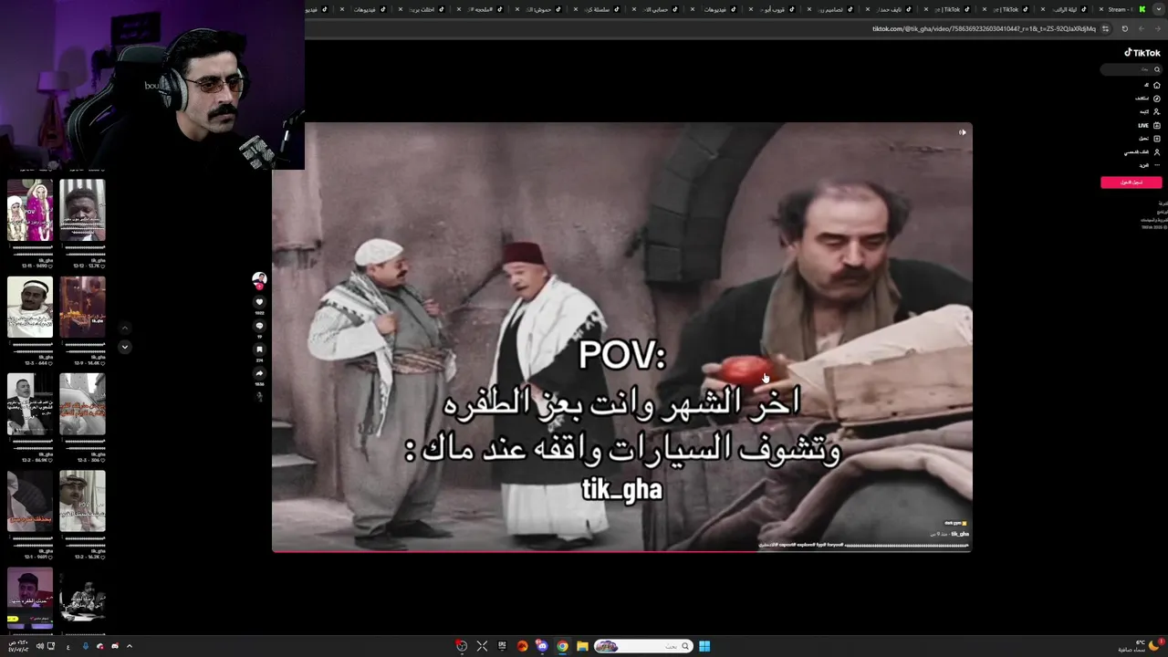Open the weather widget on taskbar
Viewport: 1168px width, 657px height.
1141,646
